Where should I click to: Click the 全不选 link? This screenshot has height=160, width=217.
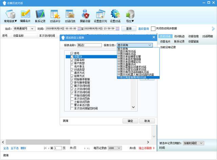point(15,148)
